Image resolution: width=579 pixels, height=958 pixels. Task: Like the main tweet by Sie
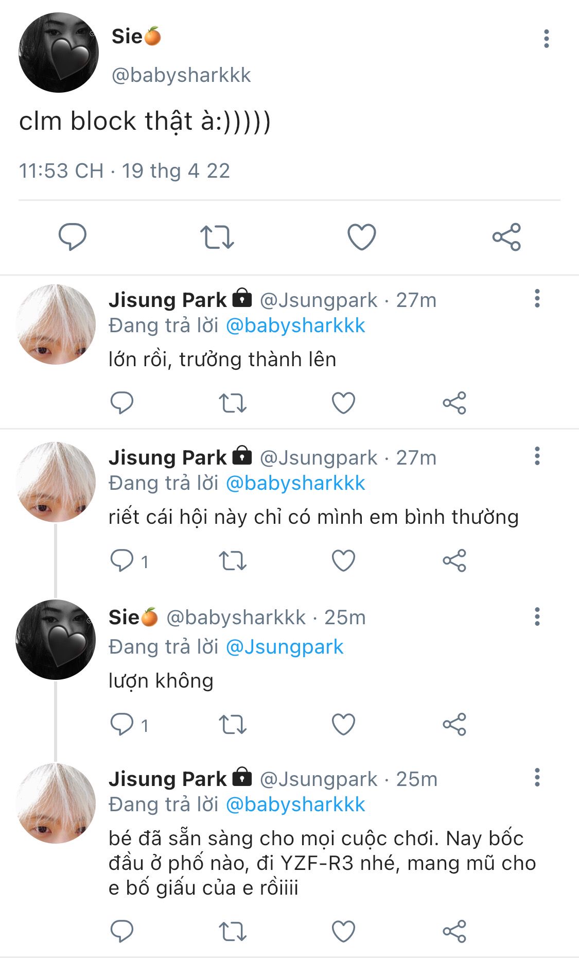[362, 237]
